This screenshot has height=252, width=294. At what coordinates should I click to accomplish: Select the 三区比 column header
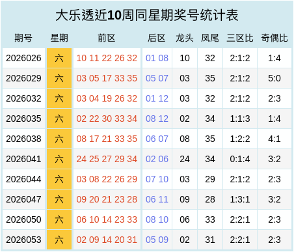coord(240,38)
